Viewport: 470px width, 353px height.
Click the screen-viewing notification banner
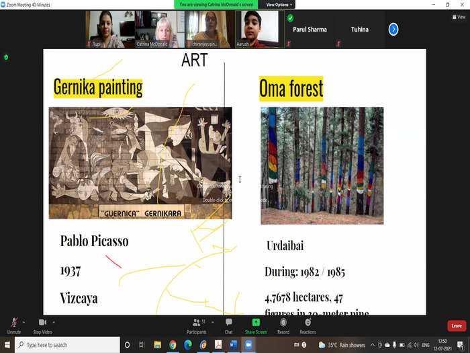pos(216,5)
